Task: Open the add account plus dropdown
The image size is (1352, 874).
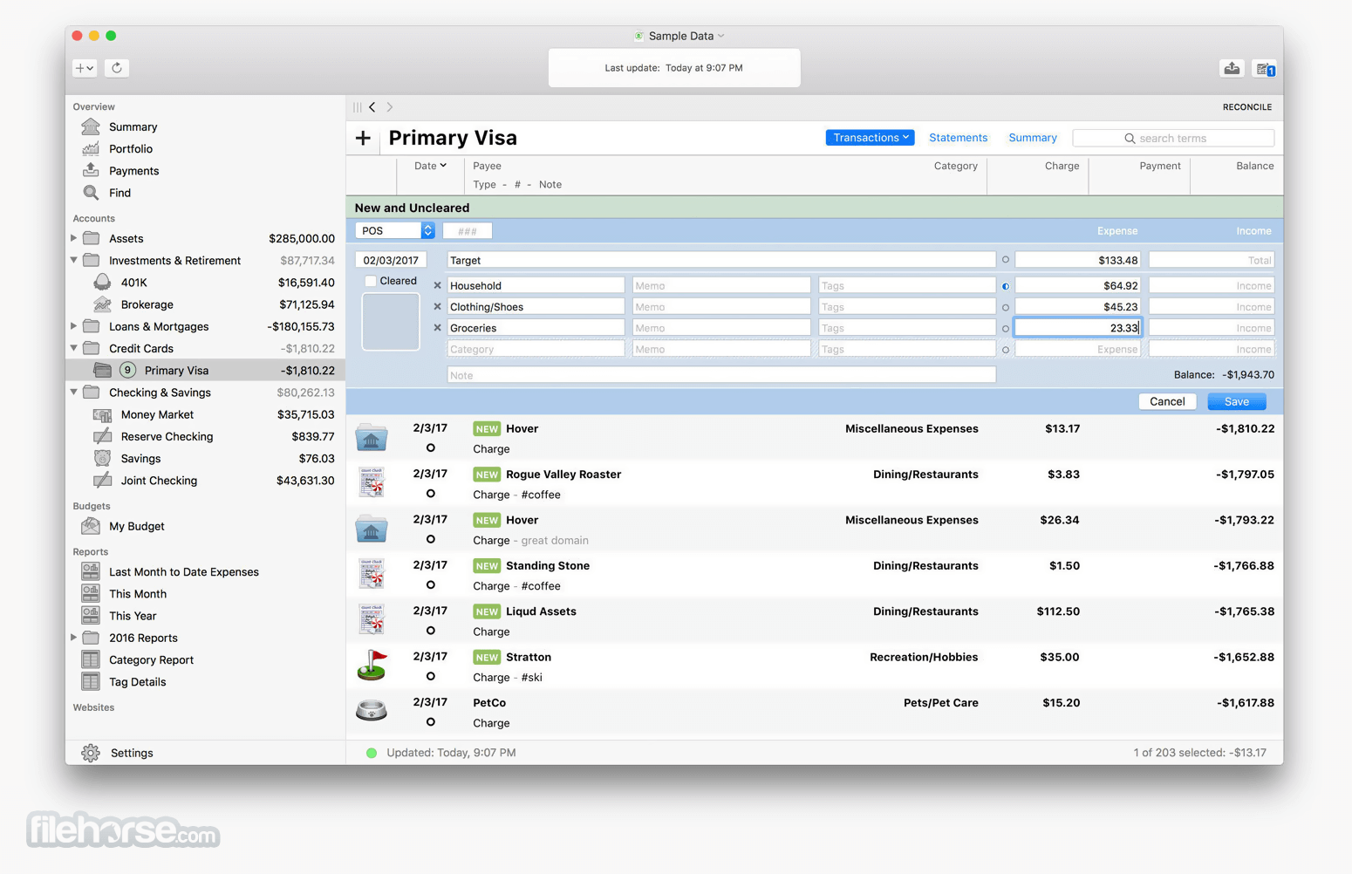Action: [85, 68]
